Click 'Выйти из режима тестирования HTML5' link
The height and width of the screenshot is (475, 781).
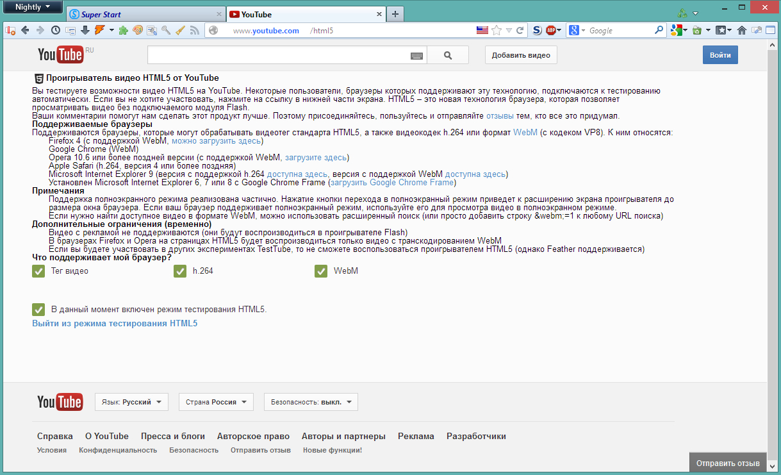pyautogui.click(x=115, y=323)
